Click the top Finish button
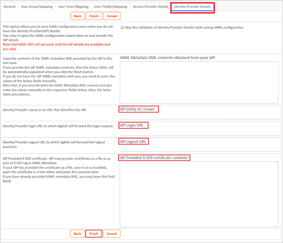The height and width of the screenshot is (243, 283). coord(94,16)
